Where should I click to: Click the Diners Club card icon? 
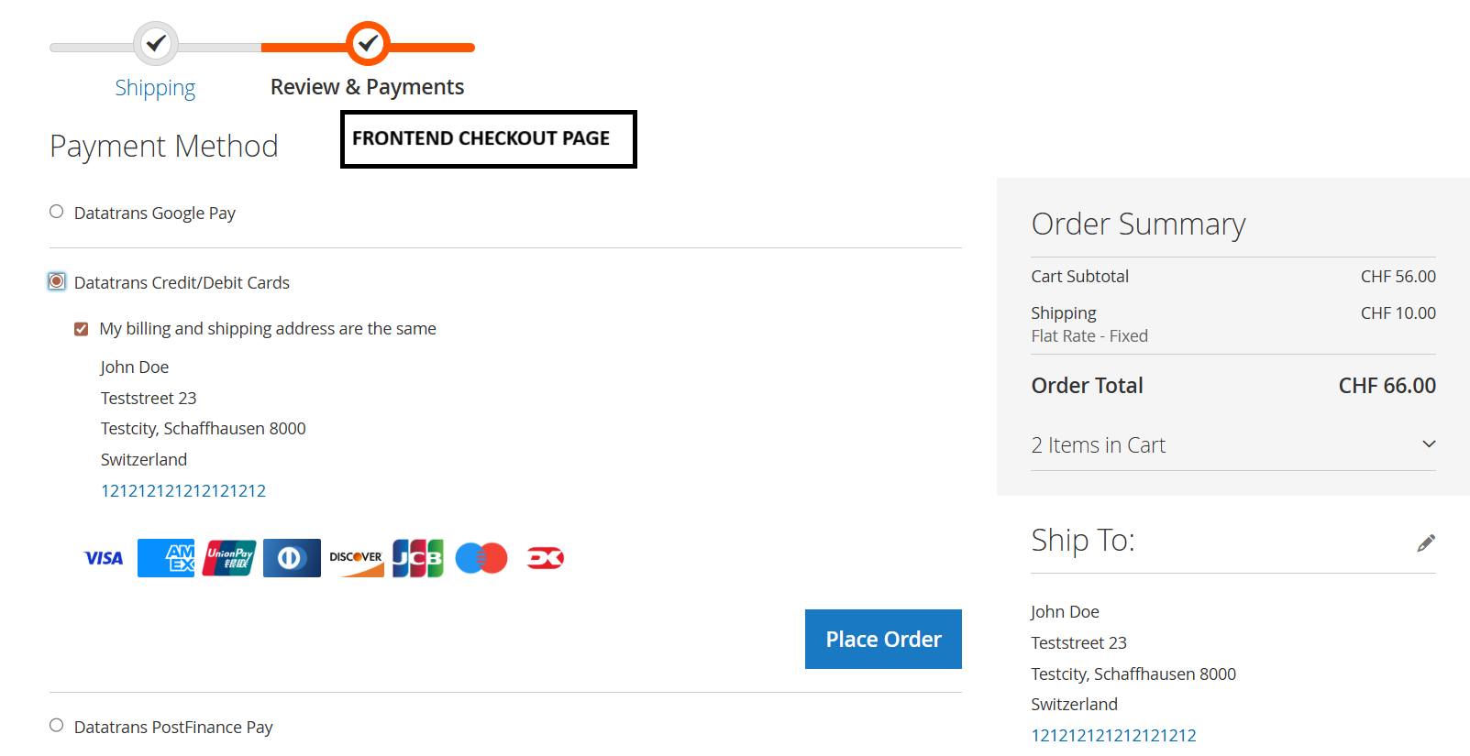click(x=292, y=558)
